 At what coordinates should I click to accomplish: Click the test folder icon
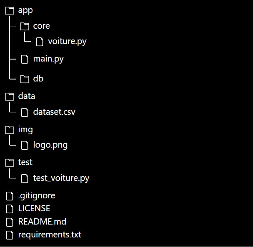point(10,163)
